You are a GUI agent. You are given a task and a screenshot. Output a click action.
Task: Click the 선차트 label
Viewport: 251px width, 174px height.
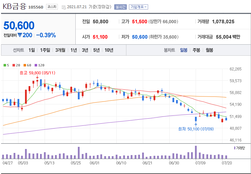[x=19, y=50]
